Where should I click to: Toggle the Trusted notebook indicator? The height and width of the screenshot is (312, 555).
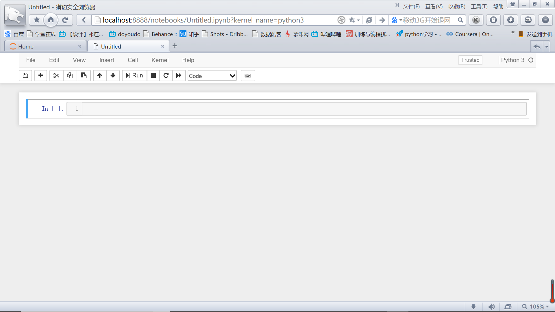click(470, 60)
